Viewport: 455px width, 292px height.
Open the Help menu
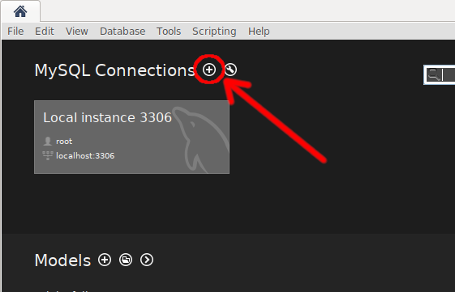tap(259, 32)
